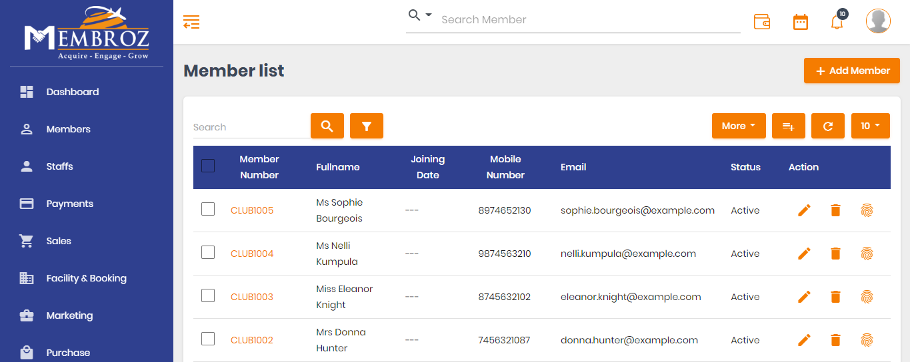Open Payments in the sidebar
The image size is (910, 362).
pos(69,204)
